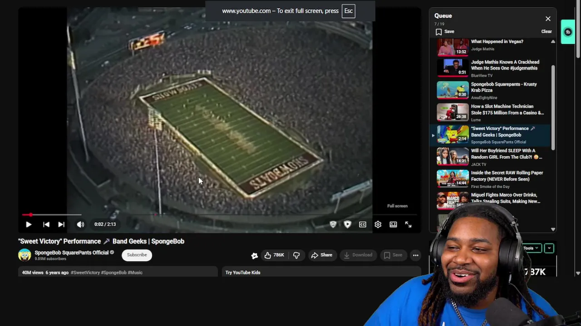The width and height of the screenshot is (581, 326).
Task: Click the 0:02 / 2:13 time display
Action: (x=105, y=224)
